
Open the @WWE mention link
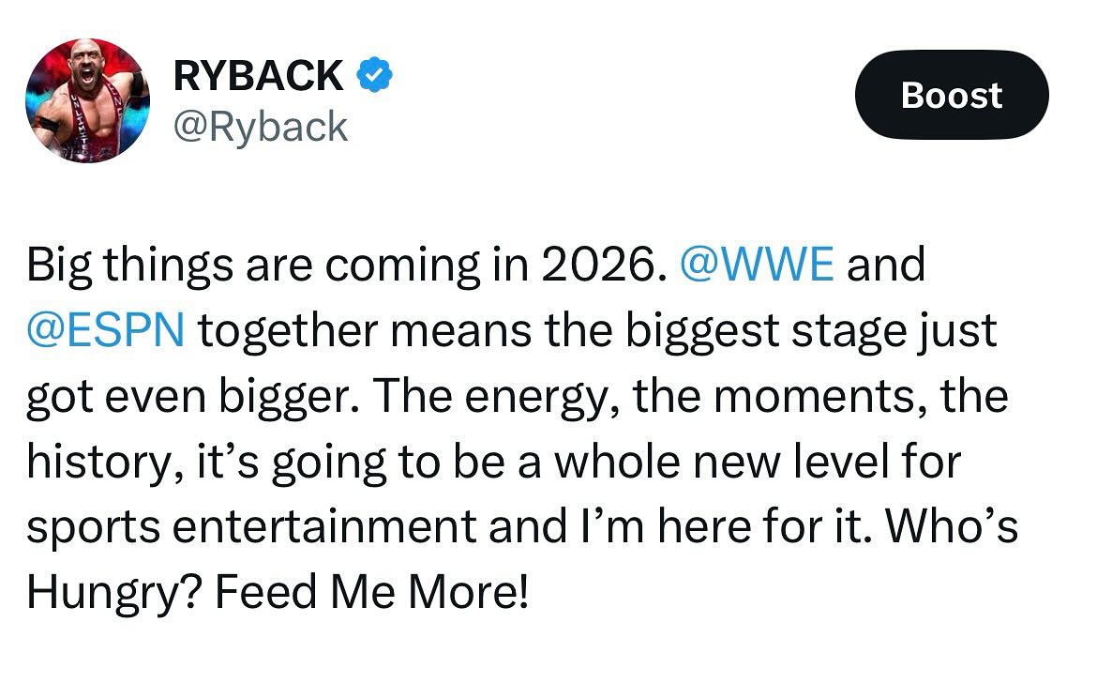pyautogui.click(x=755, y=266)
